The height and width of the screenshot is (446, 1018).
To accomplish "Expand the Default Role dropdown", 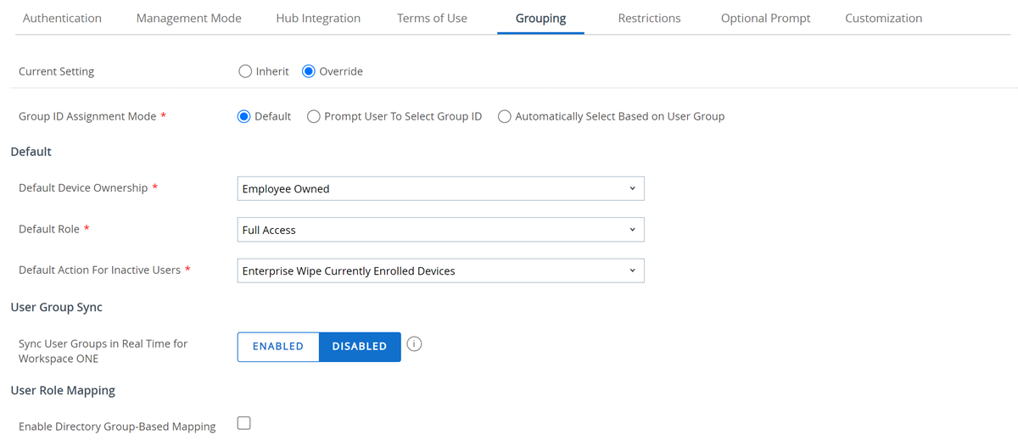I will pyautogui.click(x=440, y=230).
